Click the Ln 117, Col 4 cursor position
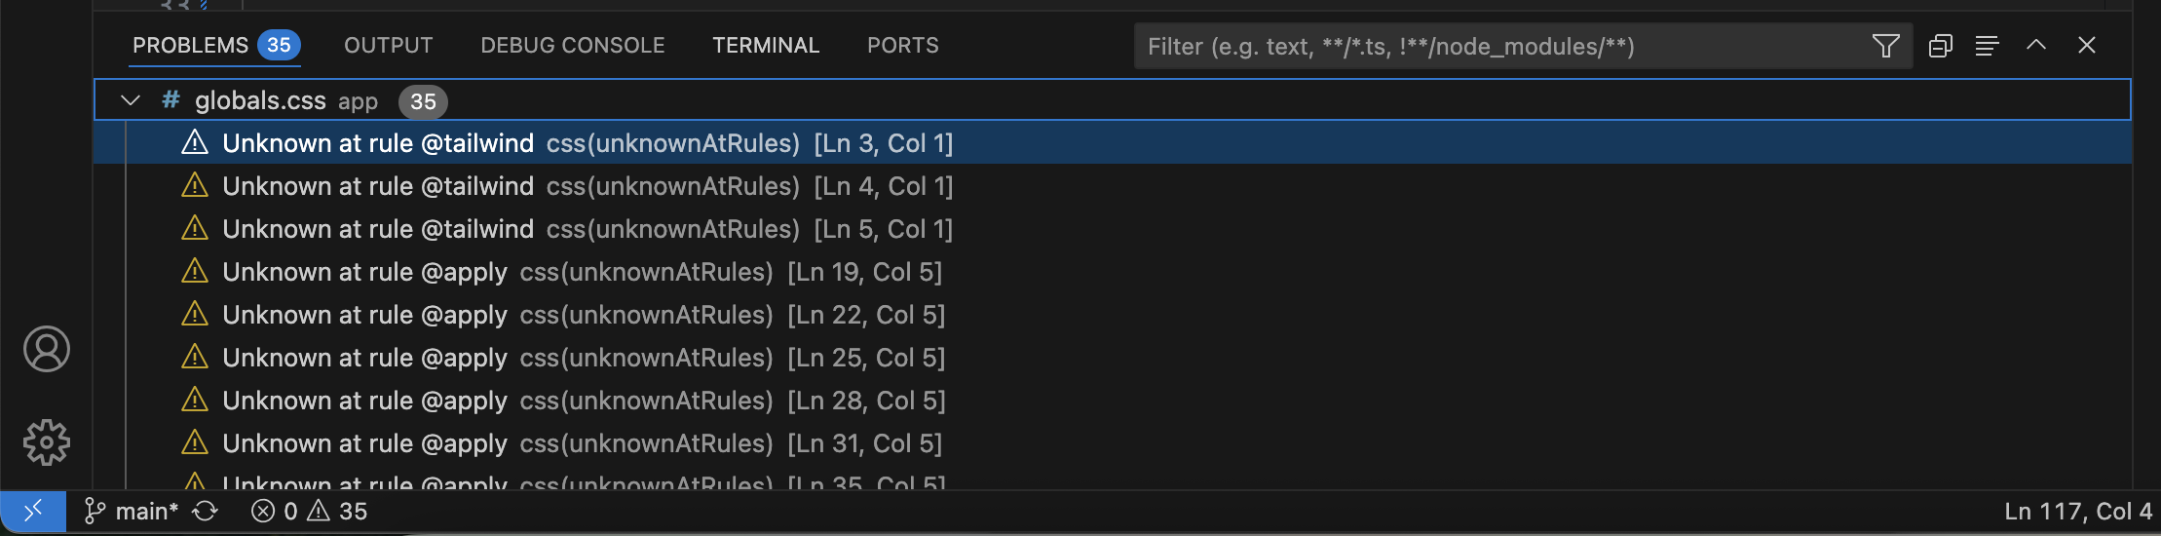This screenshot has height=536, width=2161. click(2077, 511)
